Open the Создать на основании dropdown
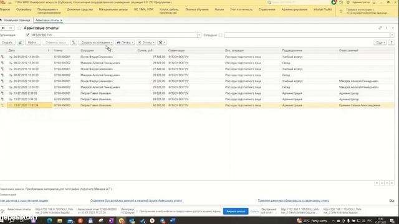Screen dimensions: 399x224 tap(96, 42)
